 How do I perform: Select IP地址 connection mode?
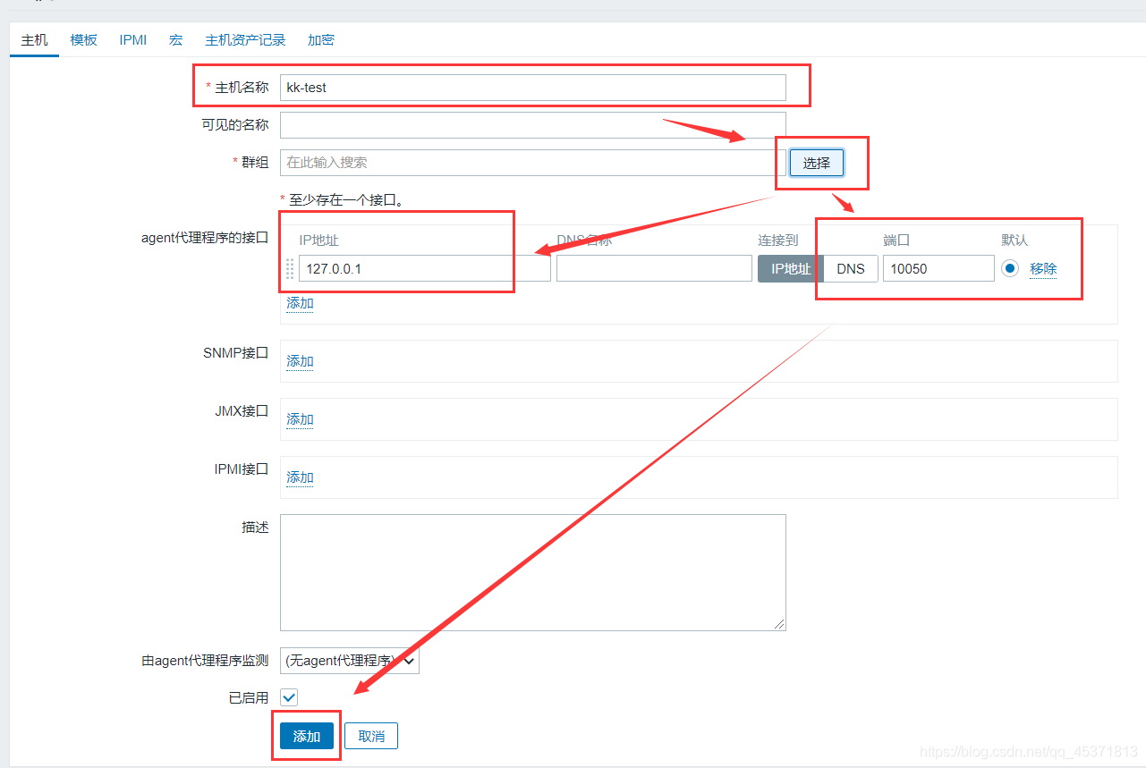[791, 268]
